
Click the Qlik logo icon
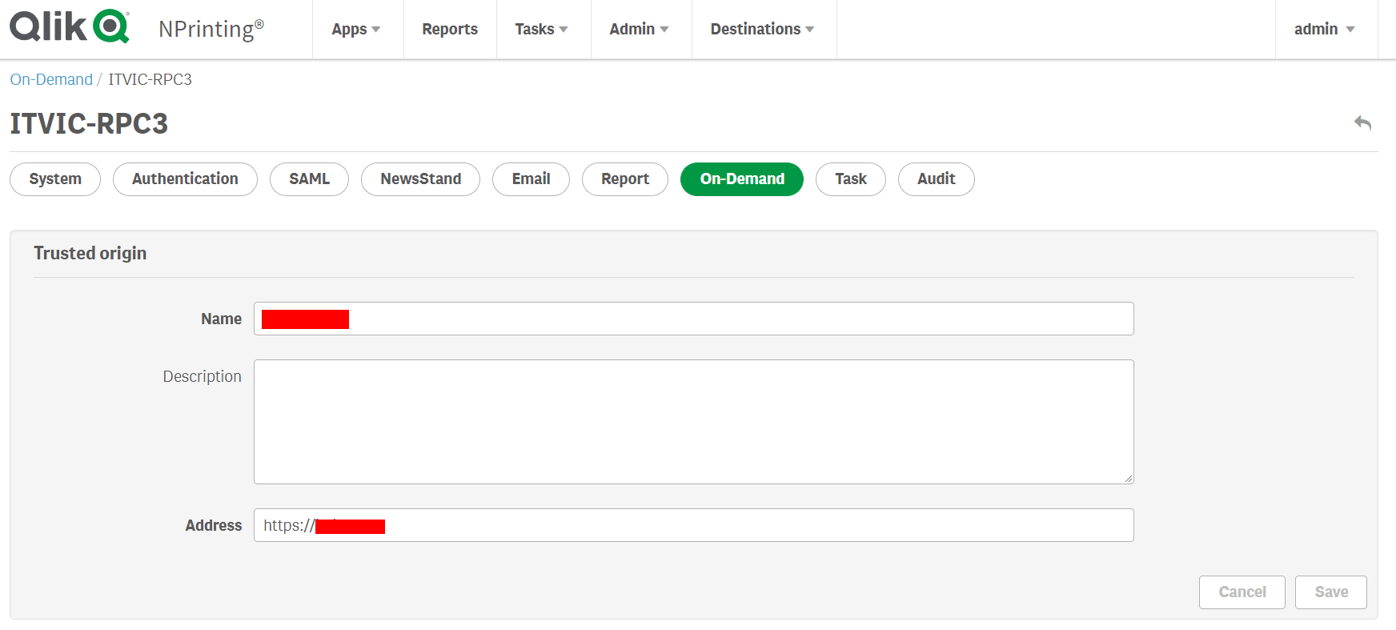[x=70, y=26]
